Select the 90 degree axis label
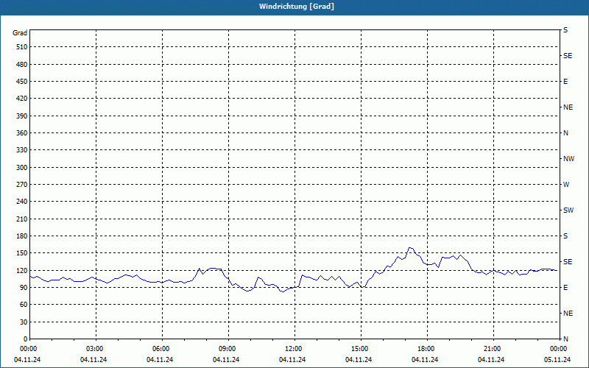The height and width of the screenshot is (368, 589). tap(24, 287)
